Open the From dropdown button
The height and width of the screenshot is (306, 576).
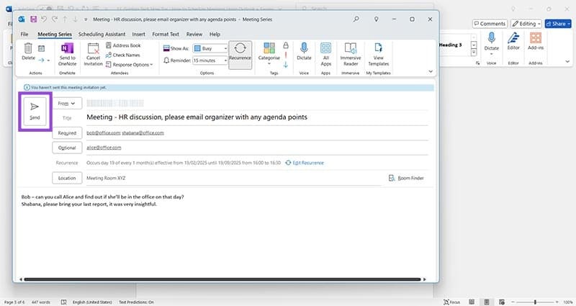[x=67, y=104]
